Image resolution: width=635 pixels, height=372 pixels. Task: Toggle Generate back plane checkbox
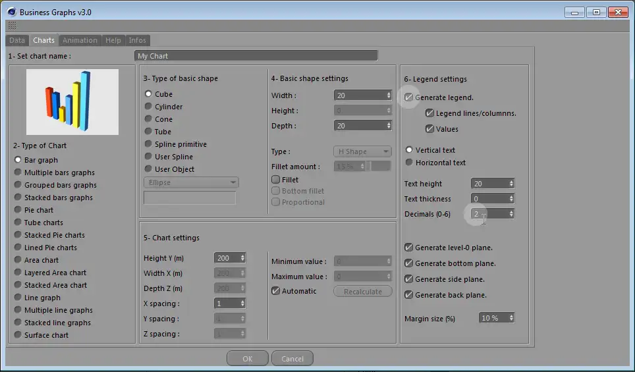point(408,295)
